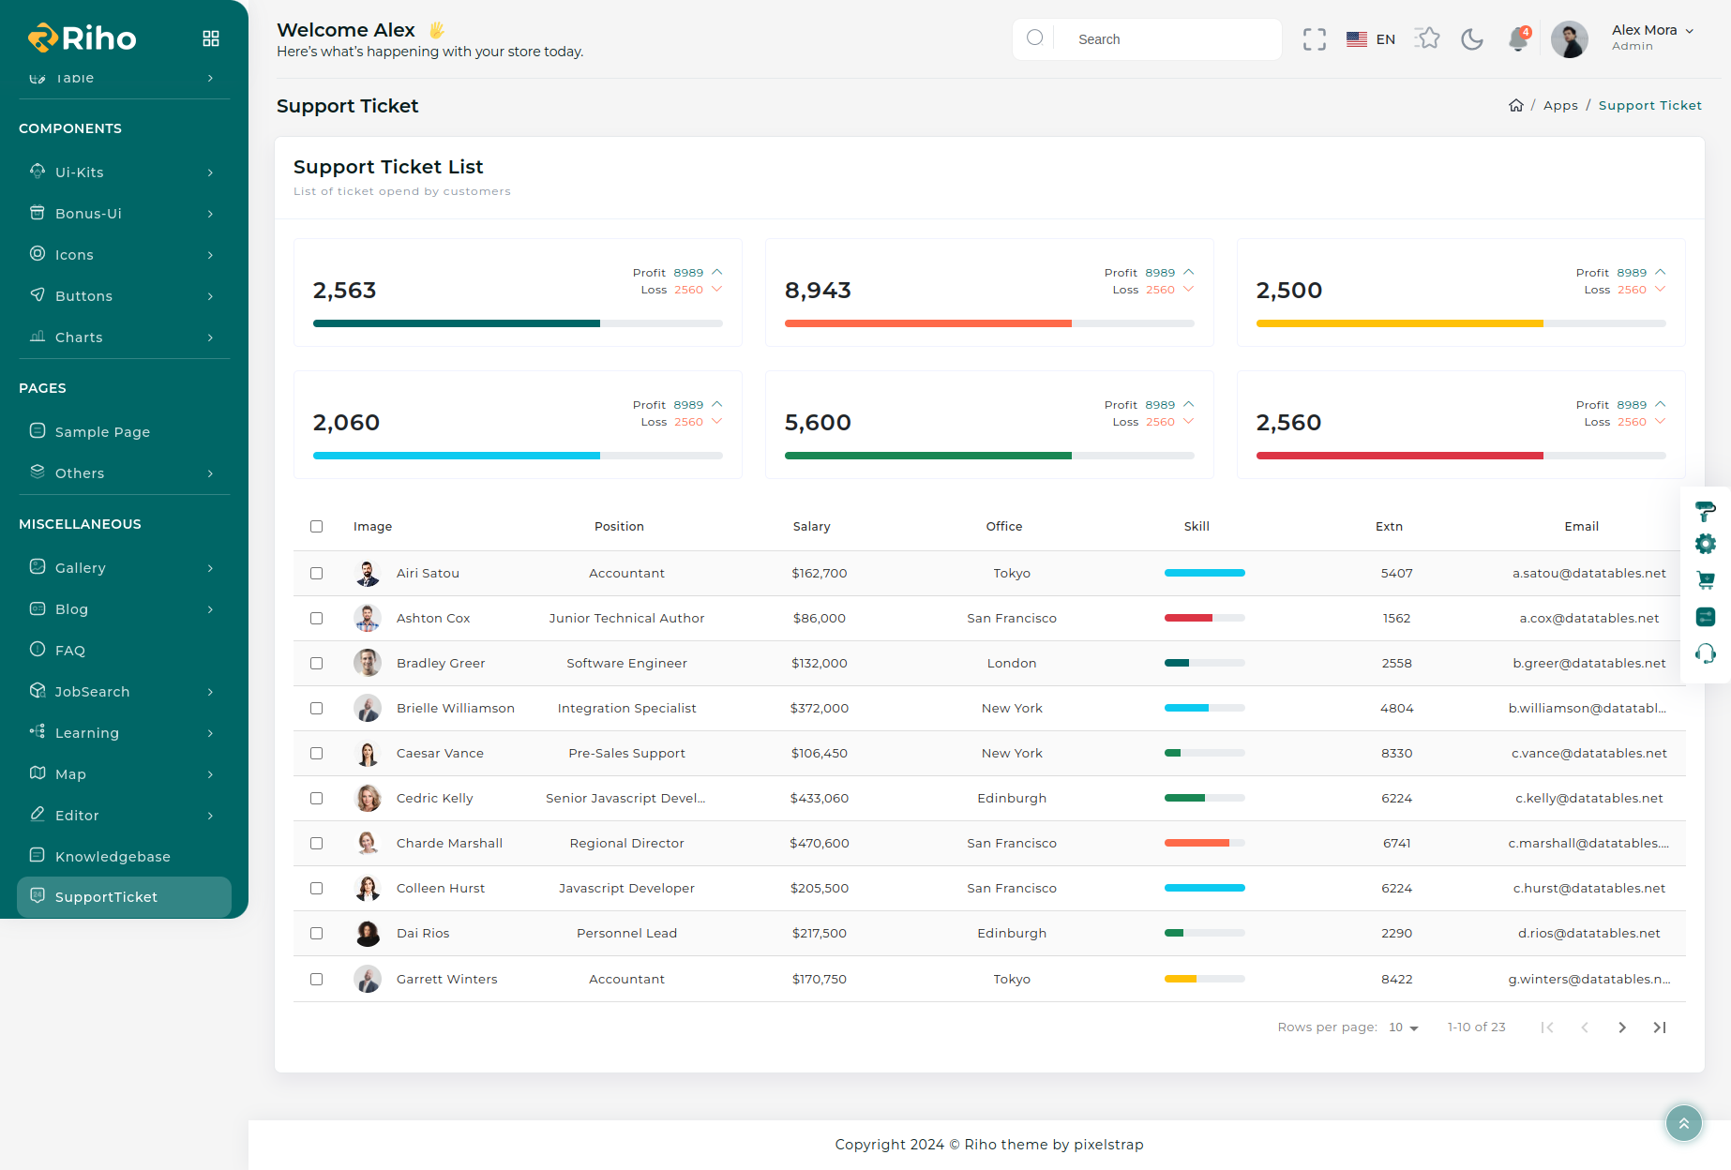Tick the checkbox for Cedric Kelly row
This screenshot has width=1731, height=1170.
(317, 799)
